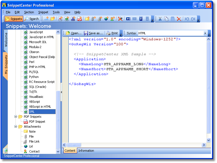Switch to the Information tab

click(86, 151)
